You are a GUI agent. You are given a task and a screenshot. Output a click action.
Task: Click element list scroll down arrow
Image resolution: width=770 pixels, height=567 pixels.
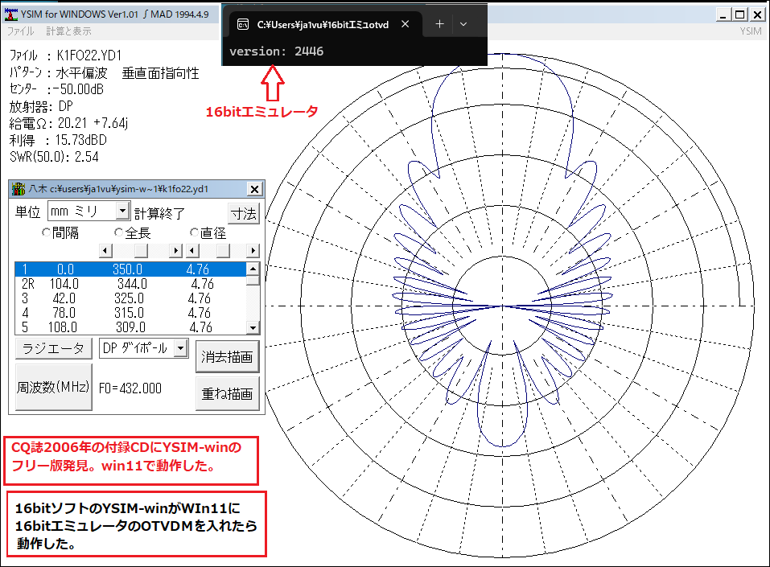point(253,327)
